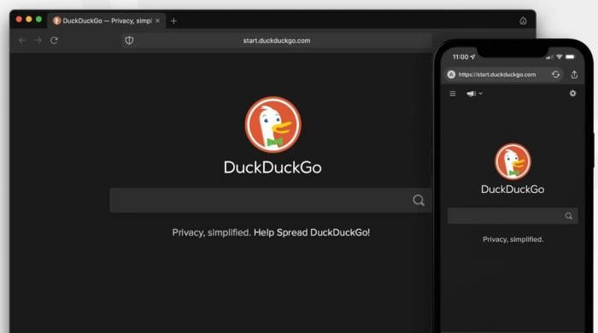Click the phone URL https://start.duckduckgo.com
The height and width of the screenshot is (333, 598).
tap(497, 74)
